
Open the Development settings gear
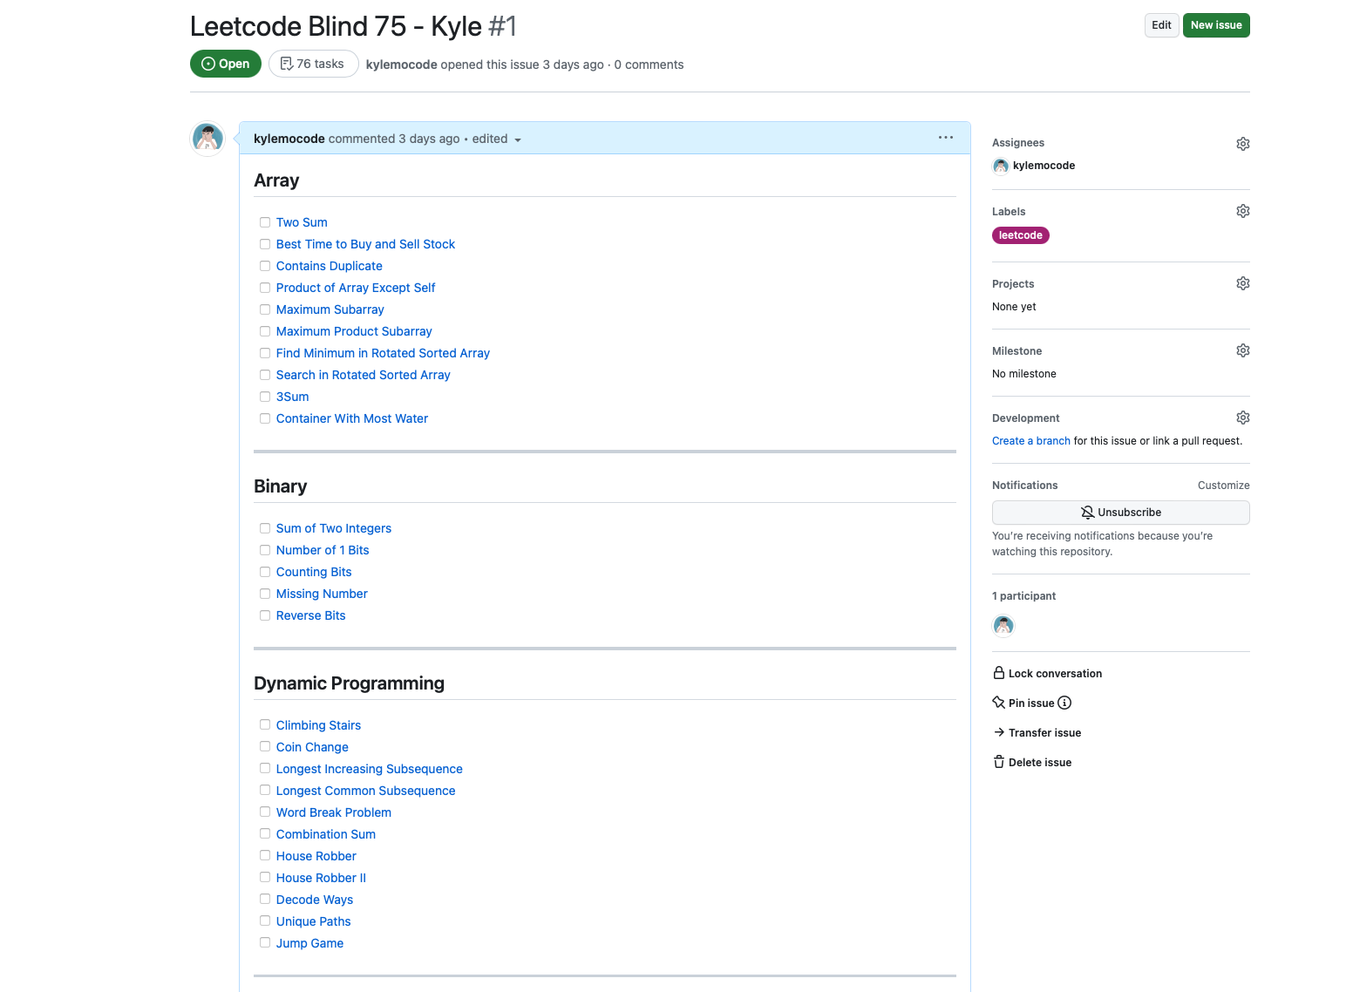pyautogui.click(x=1243, y=418)
